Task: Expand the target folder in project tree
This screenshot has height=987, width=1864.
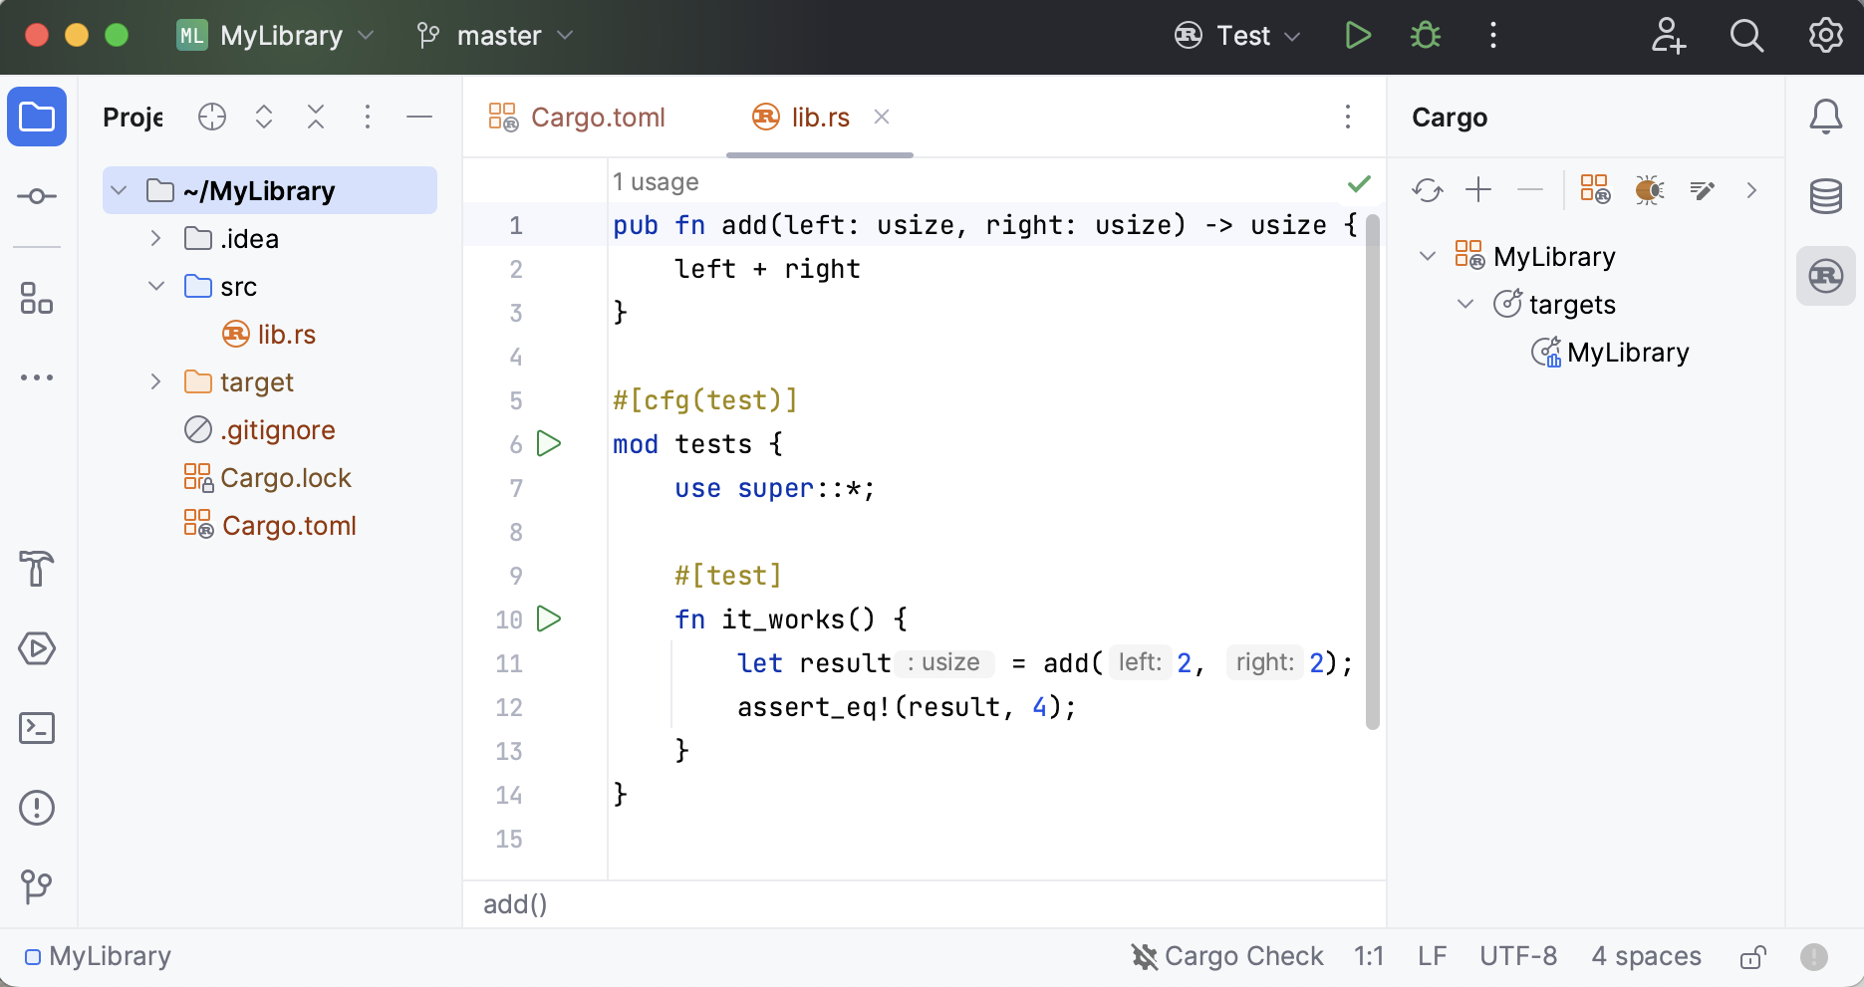Action: [155, 381]
